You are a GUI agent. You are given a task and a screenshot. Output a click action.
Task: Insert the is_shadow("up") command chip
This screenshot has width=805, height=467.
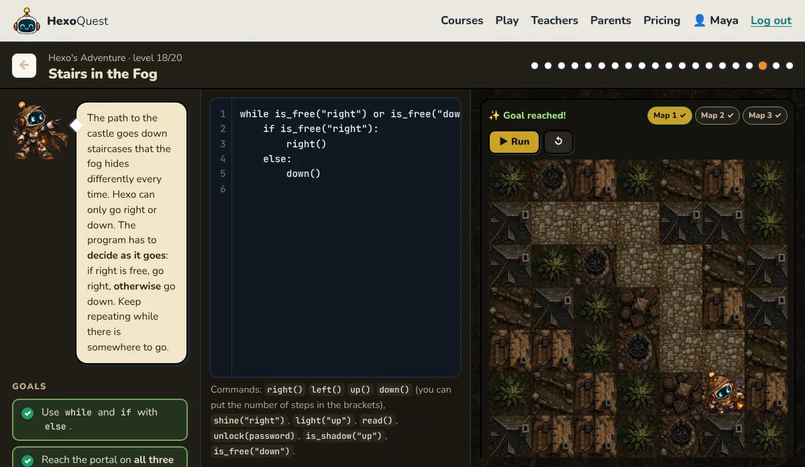point(344,436)
